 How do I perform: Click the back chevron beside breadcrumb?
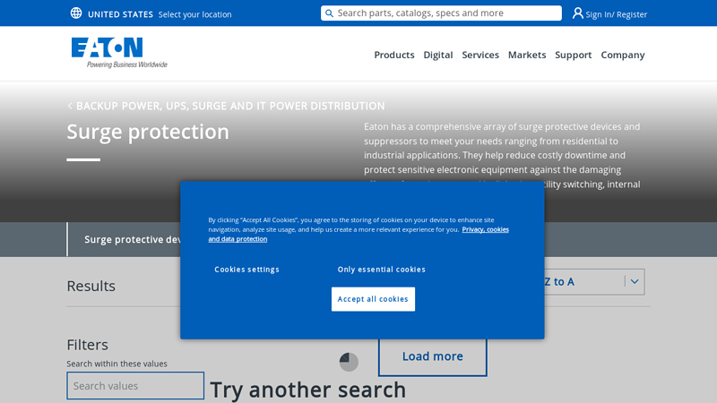click(x=70, y=106)
